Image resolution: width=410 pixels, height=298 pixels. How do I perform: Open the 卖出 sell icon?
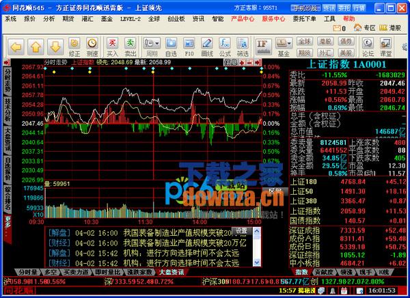coord(130,47)
